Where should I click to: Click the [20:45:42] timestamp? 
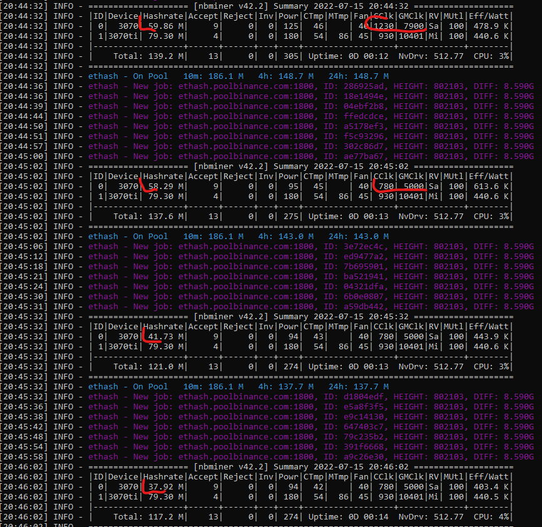[24, 427]
